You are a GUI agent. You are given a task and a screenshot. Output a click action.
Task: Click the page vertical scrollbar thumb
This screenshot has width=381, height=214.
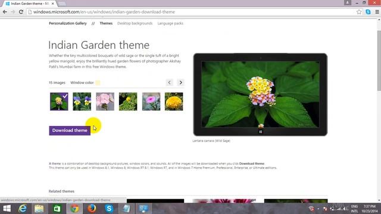pos(379,61)
